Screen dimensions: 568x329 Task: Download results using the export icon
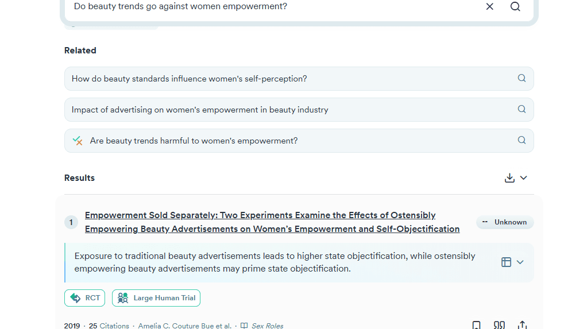coord(509,178)
